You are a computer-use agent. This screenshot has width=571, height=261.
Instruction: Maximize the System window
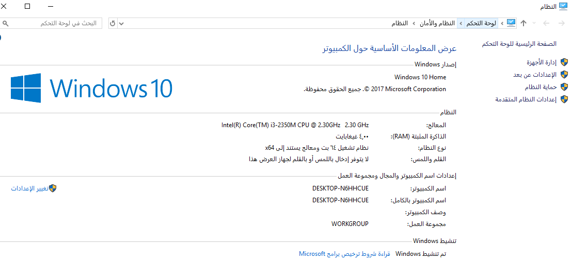[28, 6]
